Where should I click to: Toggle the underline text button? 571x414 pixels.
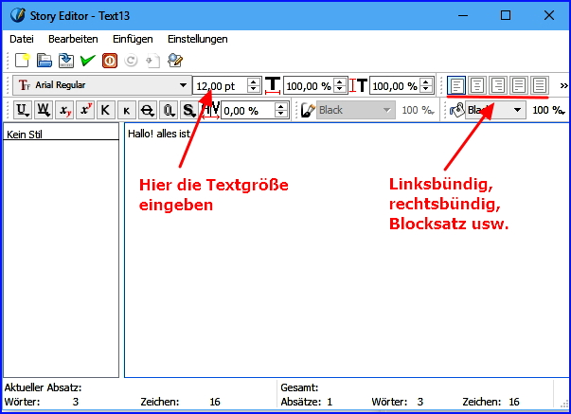(23, 110)
